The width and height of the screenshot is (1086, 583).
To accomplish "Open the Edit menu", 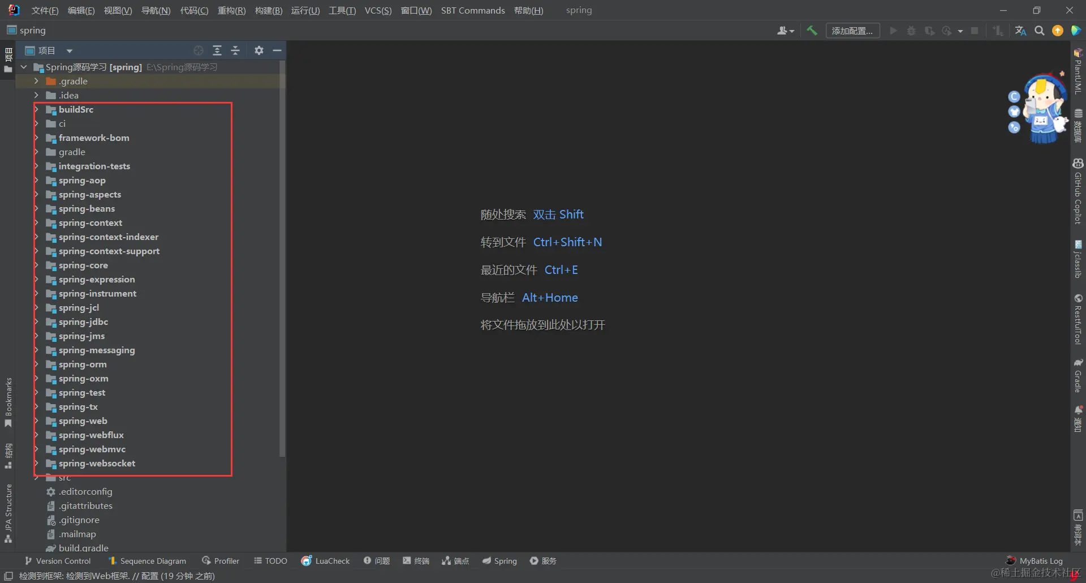I will 81,10.
